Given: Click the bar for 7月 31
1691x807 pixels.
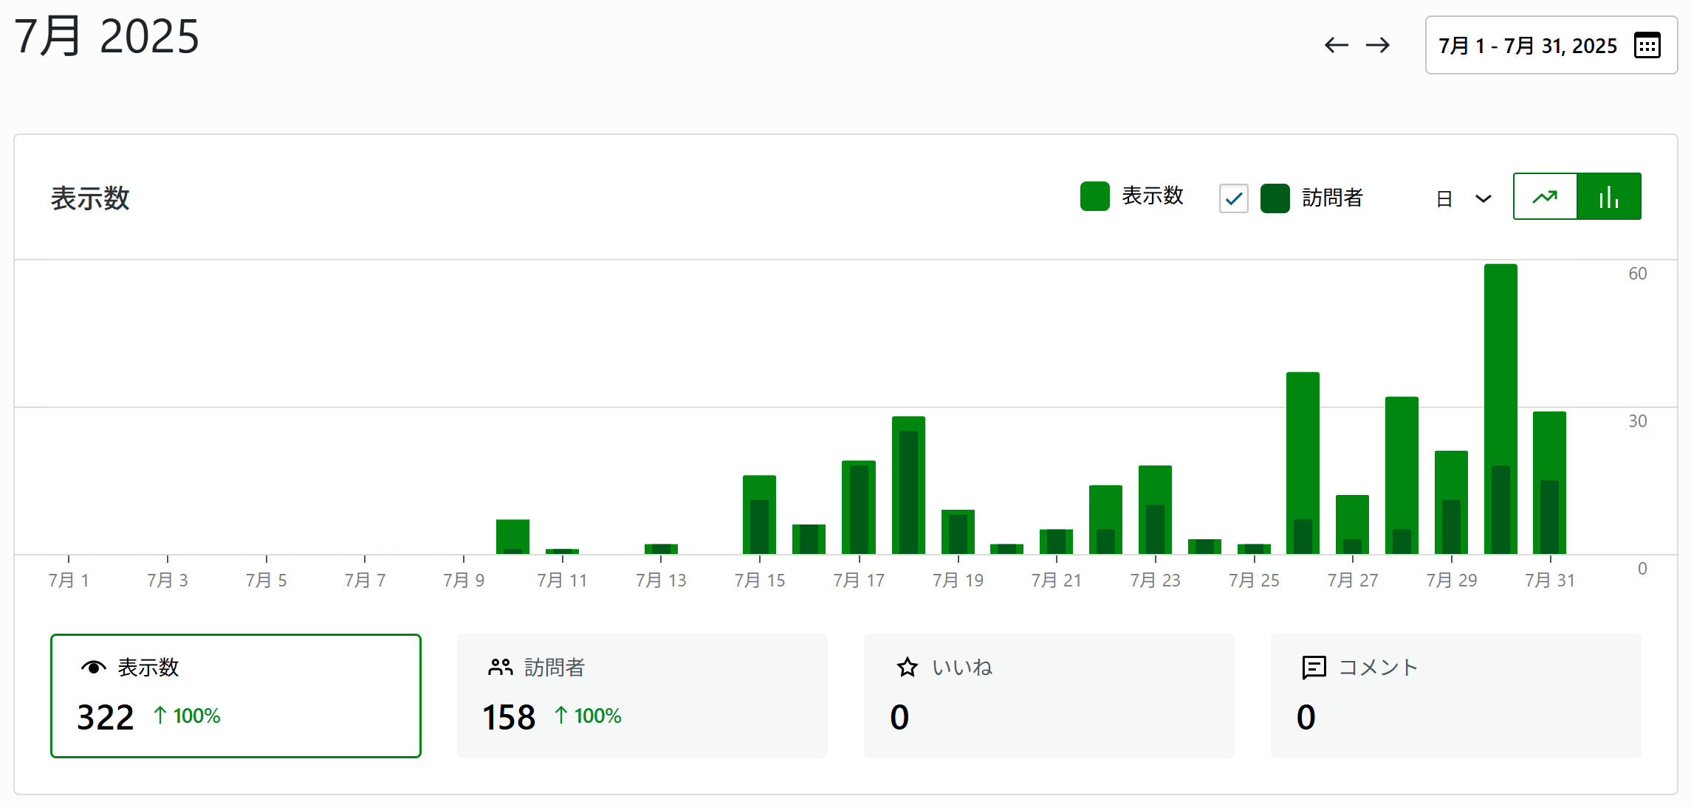Looking at the screenshot, I should (1549, 482).
